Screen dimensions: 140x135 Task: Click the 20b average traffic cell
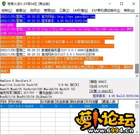click(x=93, y=106)
